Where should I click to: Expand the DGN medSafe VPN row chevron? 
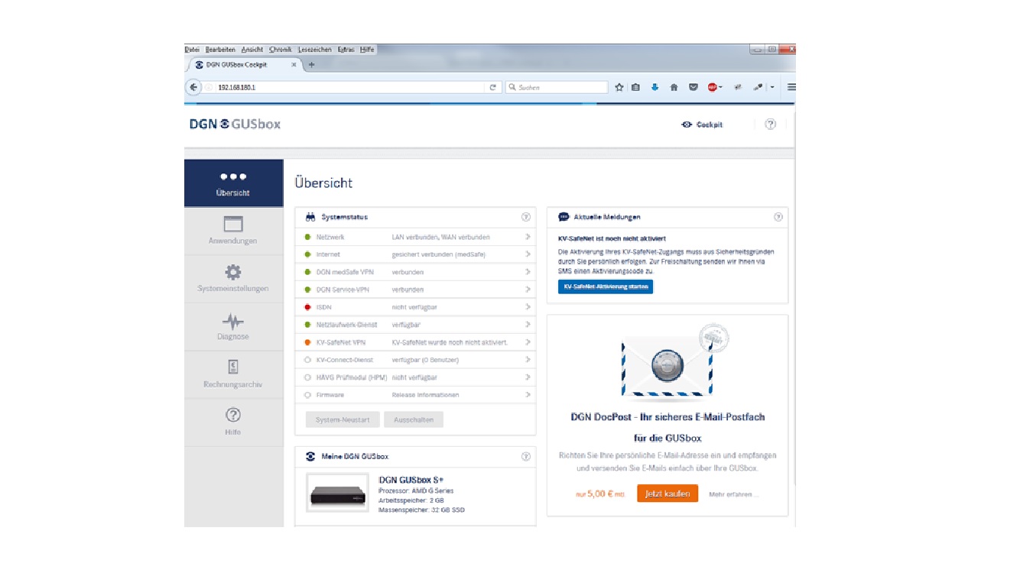tap(528, 272)
